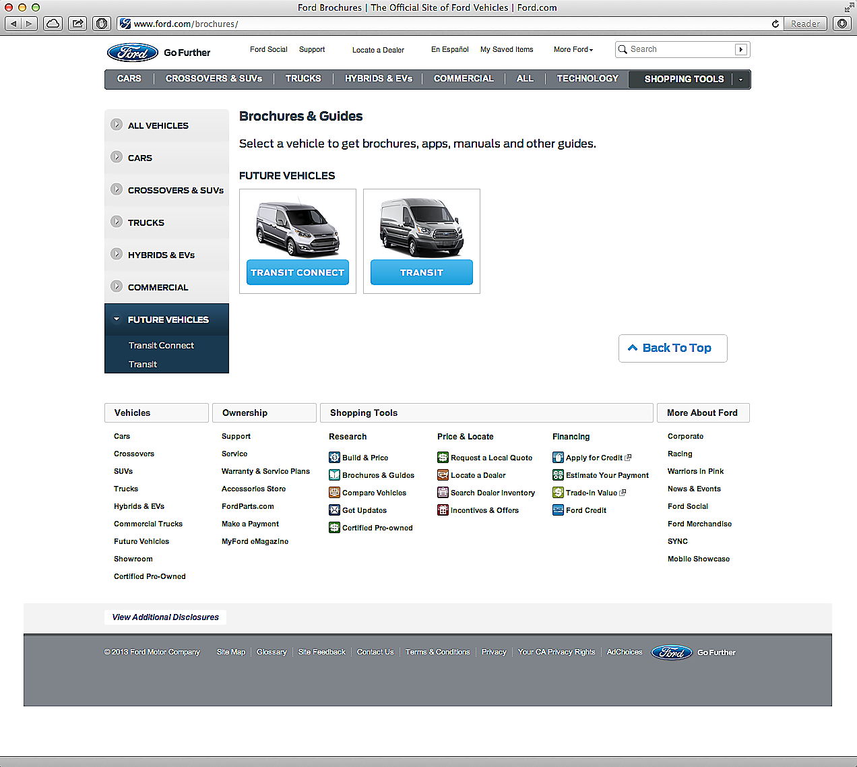The width and height of the screenshot is (857, 767).
Task: Click the Ford Credit footer icon
Action: point(558,510)
